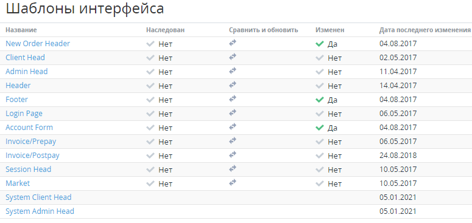Click the Наследован column header

coord(165,30)
